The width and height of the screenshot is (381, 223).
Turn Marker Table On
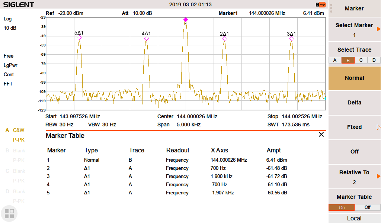coord(342,207)
